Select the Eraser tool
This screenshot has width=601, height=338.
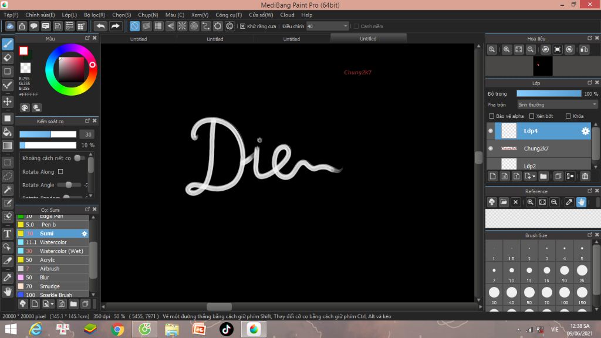click(x=8, y=58)
